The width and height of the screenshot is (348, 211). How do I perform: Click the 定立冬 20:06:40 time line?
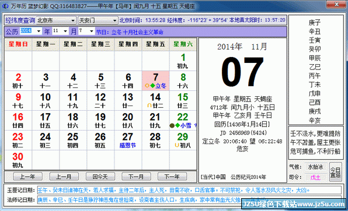pos(242,141)
